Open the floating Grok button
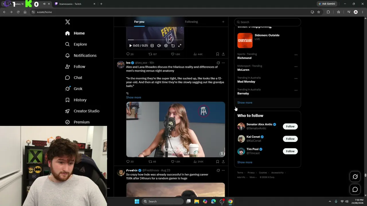The image size is (367, 206). point(355,177)
